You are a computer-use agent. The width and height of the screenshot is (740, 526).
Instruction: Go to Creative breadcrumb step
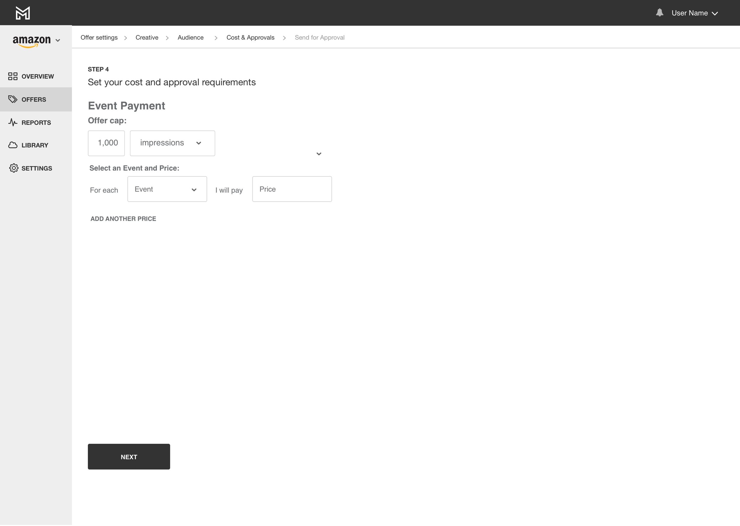pyautogui.click(x=147, y=38)
